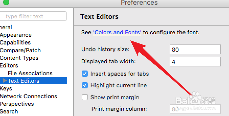
Task: Open the 'Colors and Fonts' link
Action: tap(117, 32)
